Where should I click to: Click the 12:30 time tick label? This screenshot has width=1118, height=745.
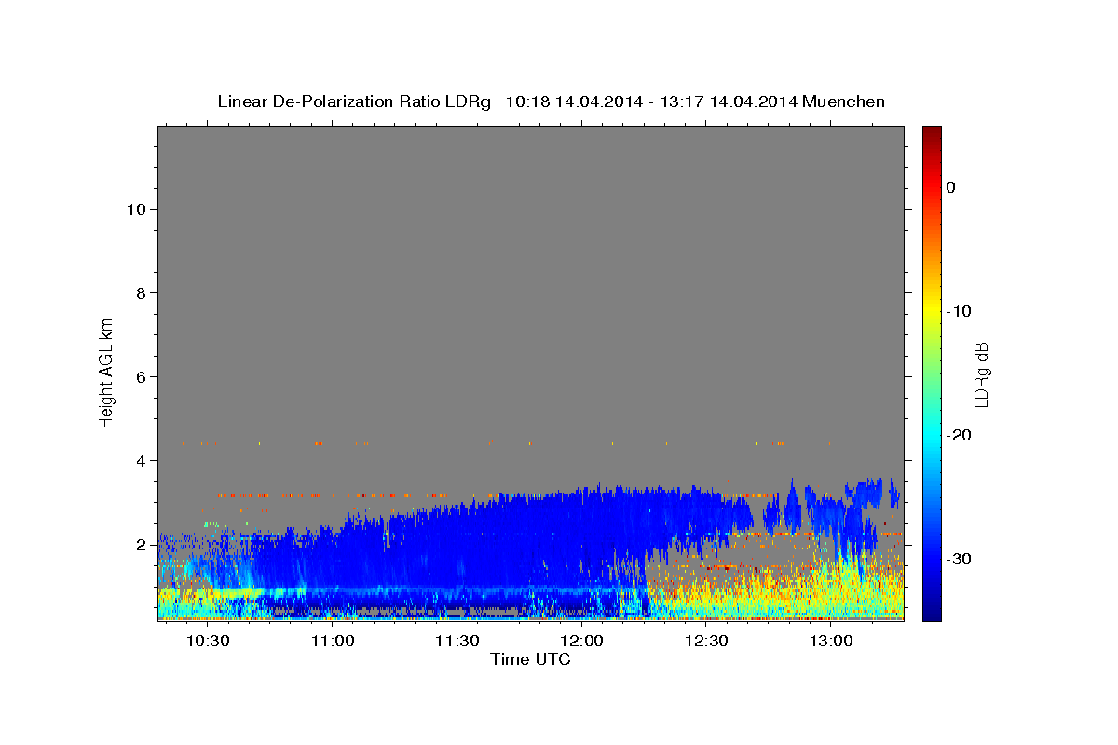(x=706, y=642)
